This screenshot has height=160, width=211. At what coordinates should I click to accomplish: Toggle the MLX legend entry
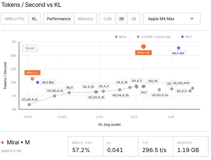pos(187,37)
